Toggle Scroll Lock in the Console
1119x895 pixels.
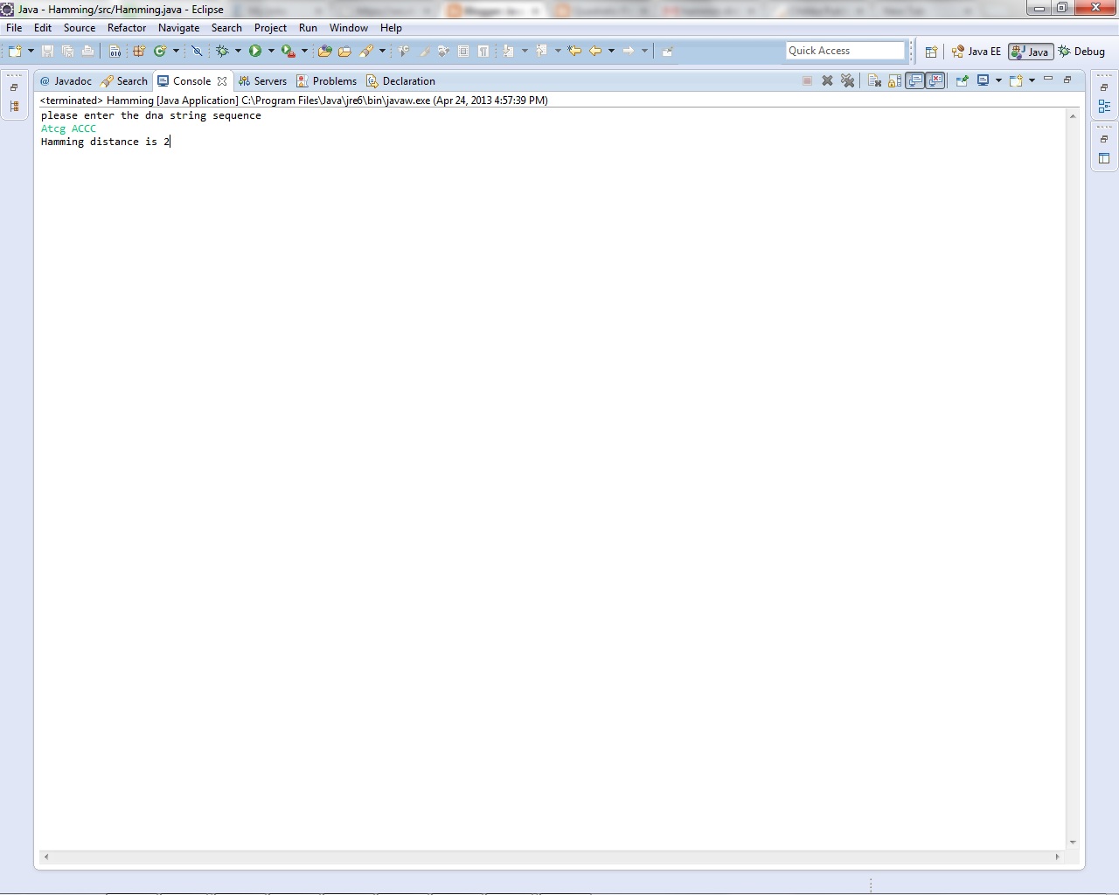pos(893,80)
